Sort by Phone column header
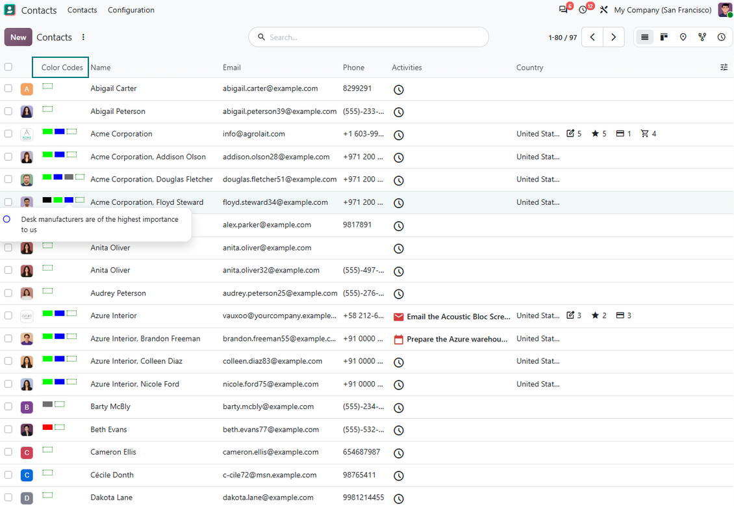The image size is (734, 506). pyautogui.click(x=353, y=68)
